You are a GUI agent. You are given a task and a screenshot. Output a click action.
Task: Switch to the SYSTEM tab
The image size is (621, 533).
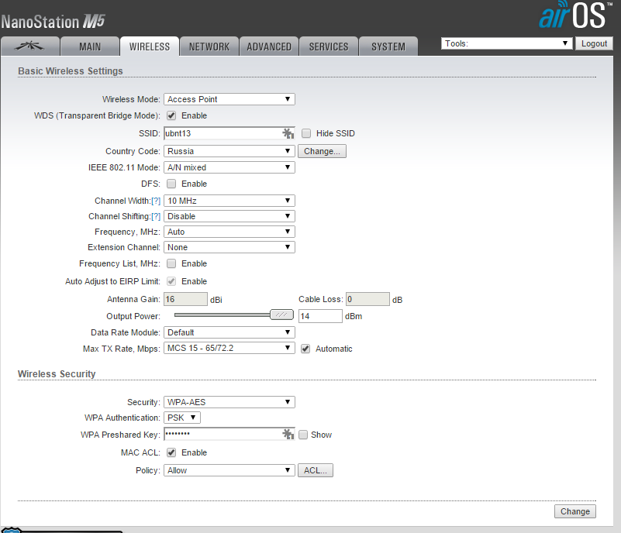tap(388, 46)
